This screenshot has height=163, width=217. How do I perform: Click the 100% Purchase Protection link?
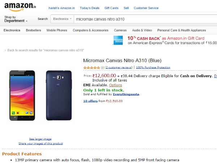(153, 67)
